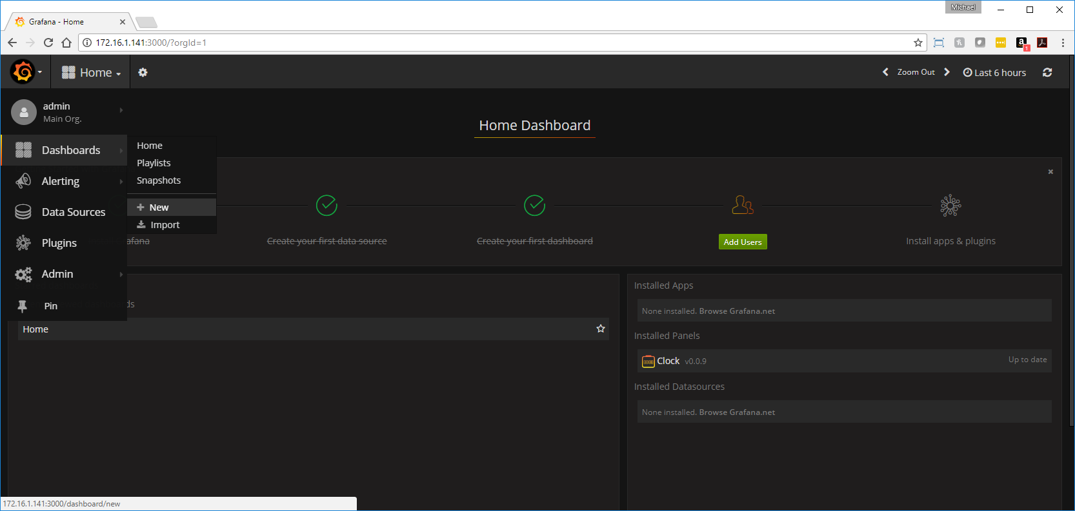Open Data Sources from side menu
Image resolution: width=1075 pixels, height=511 pixels.
(x=74, y=212)
